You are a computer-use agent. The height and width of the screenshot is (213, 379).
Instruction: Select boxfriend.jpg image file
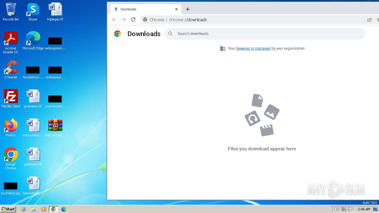[x=11, y=188]
